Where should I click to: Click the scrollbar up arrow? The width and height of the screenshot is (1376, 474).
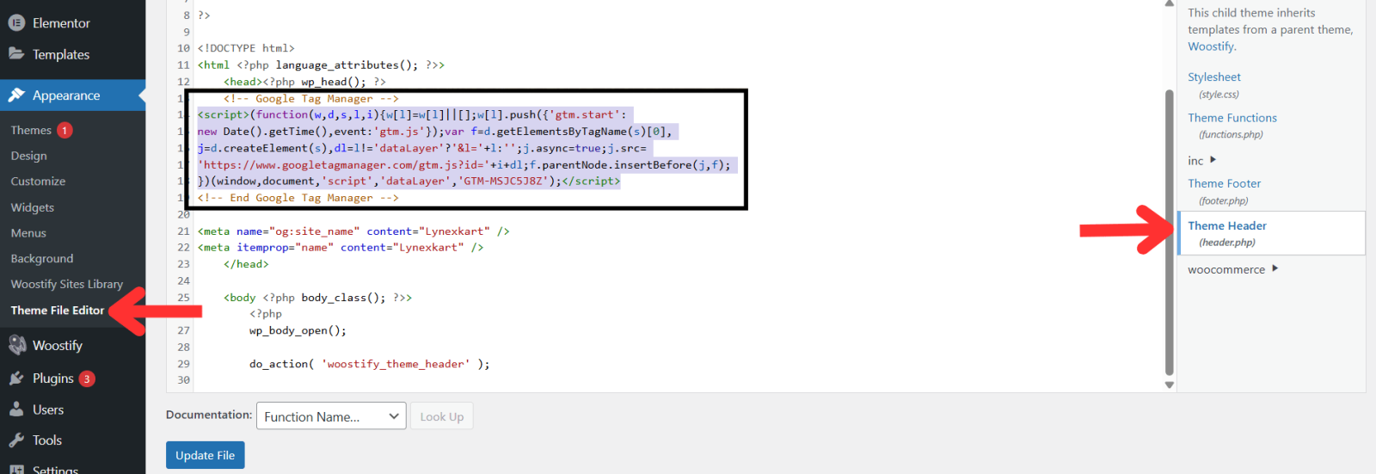pyautogui.click(x=1169, y=3)
